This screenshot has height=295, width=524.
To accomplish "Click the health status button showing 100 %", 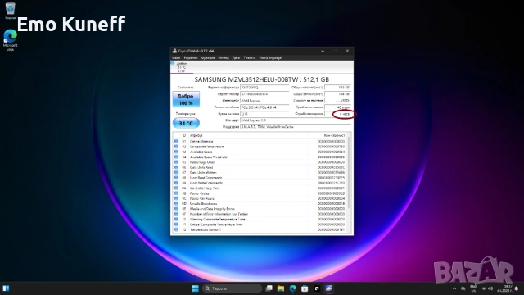I will point(186,99).
